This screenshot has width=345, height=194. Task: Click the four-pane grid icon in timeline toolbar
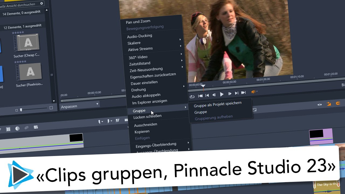pyautogui.click(x=8, y=129)
